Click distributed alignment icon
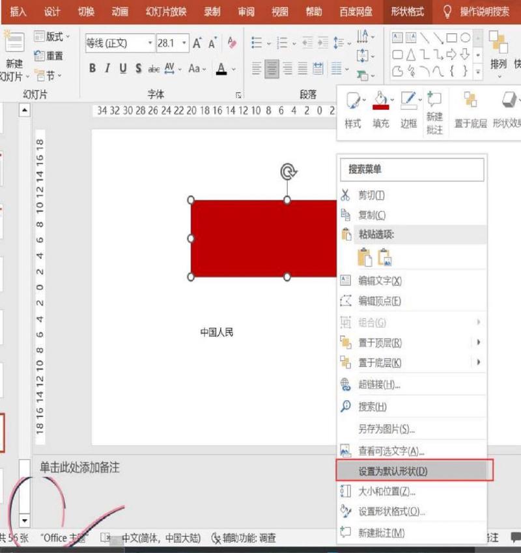521x553 pixels. click(x=318, y=68)
